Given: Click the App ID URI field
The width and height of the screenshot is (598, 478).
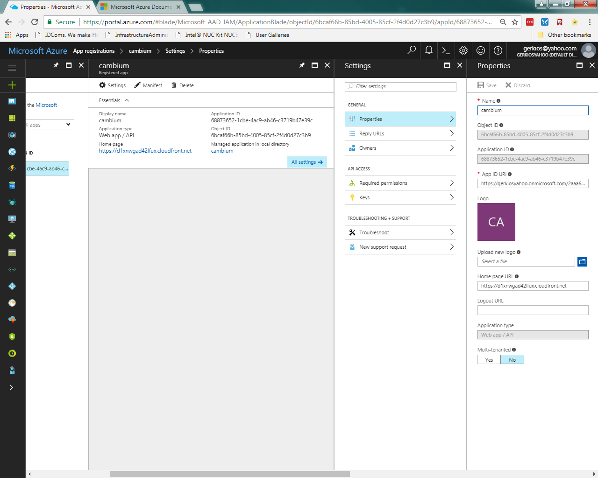Looking at the screenshot, I should tap(533, 183).
